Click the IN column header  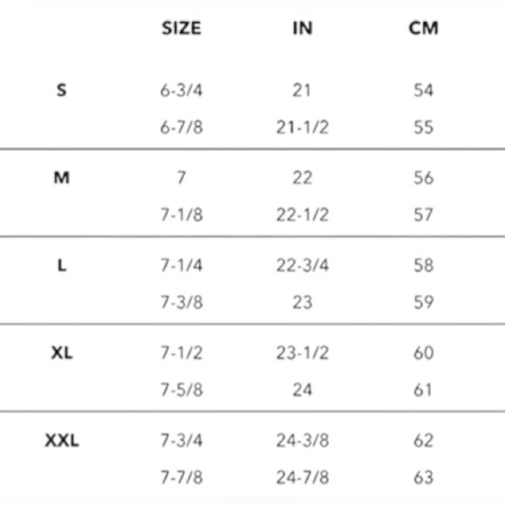coord(302,28)
